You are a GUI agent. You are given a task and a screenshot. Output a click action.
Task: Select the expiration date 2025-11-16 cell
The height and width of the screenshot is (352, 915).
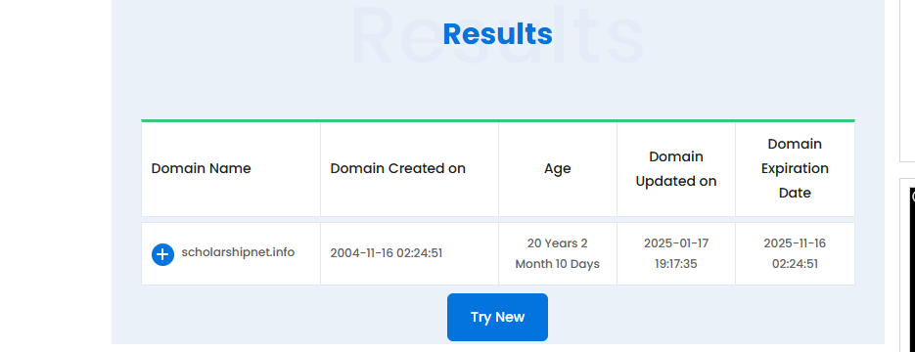click(795, 253)
